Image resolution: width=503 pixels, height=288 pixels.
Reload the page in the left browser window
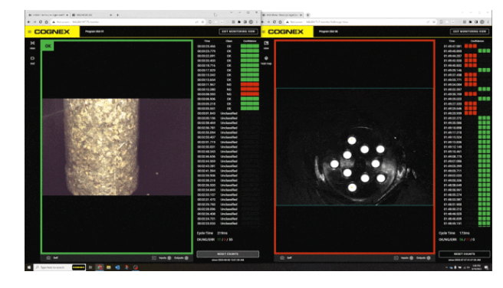pyautogui.click(x=41, y=21)
